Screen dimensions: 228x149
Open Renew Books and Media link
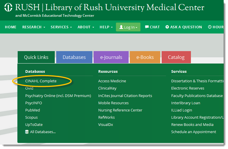point(192,125)
